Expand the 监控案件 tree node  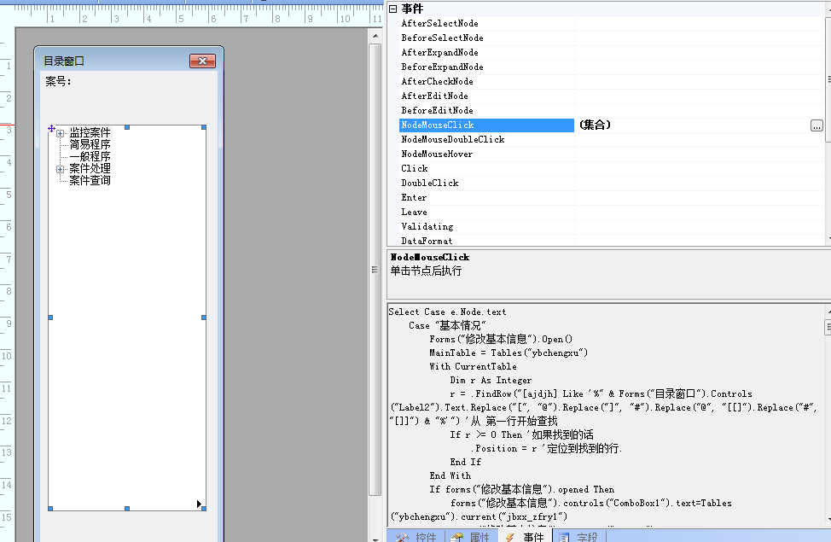point(61,133)
